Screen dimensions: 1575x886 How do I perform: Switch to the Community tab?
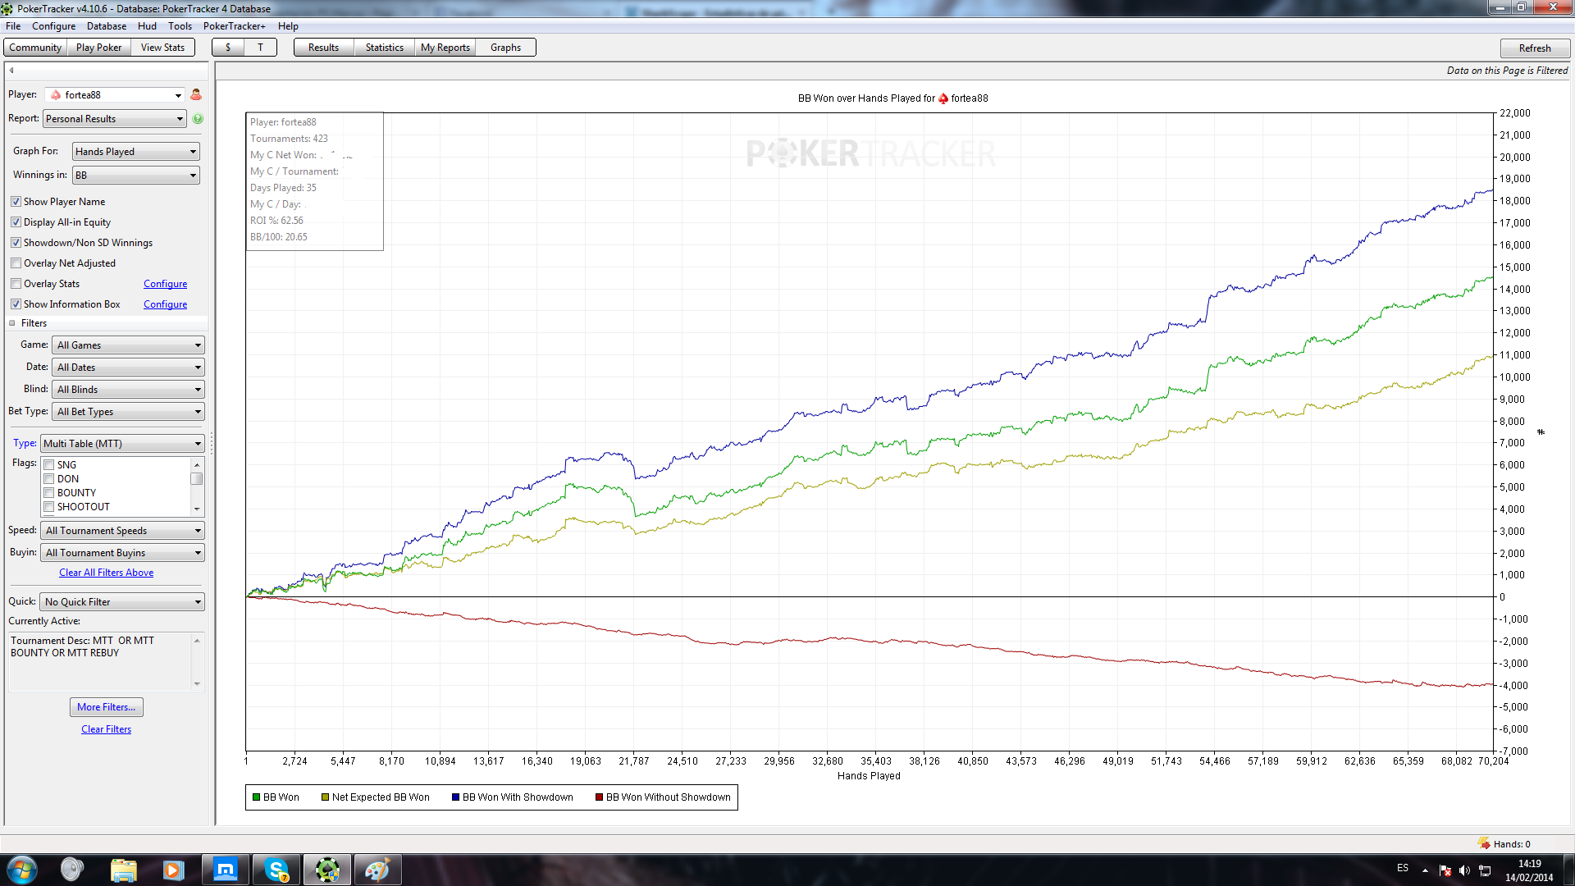35,48
